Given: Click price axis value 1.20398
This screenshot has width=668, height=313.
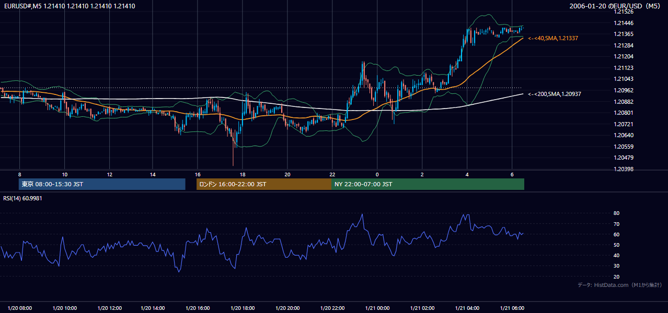Looking at the screenshot, I should point(624,169).
